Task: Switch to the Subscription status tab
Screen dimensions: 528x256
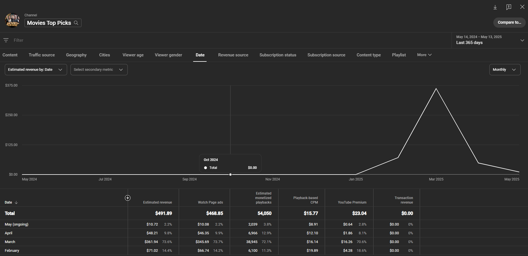Action: pyautogui.click(x=278, y=55)
